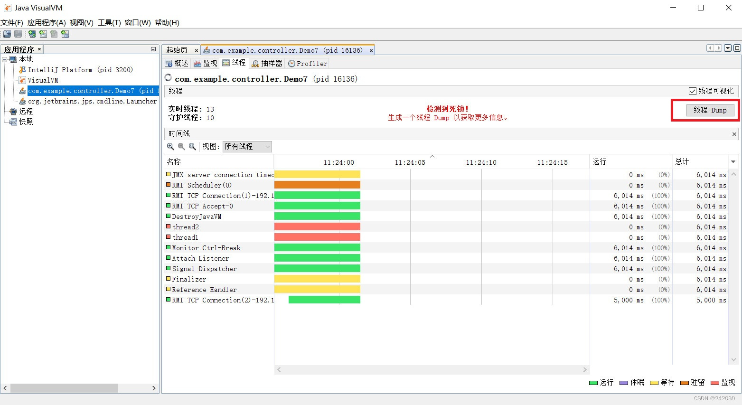Zoom in the threads timeline
The height and width of the screenshot is (405, 742).
click(170, 147)
